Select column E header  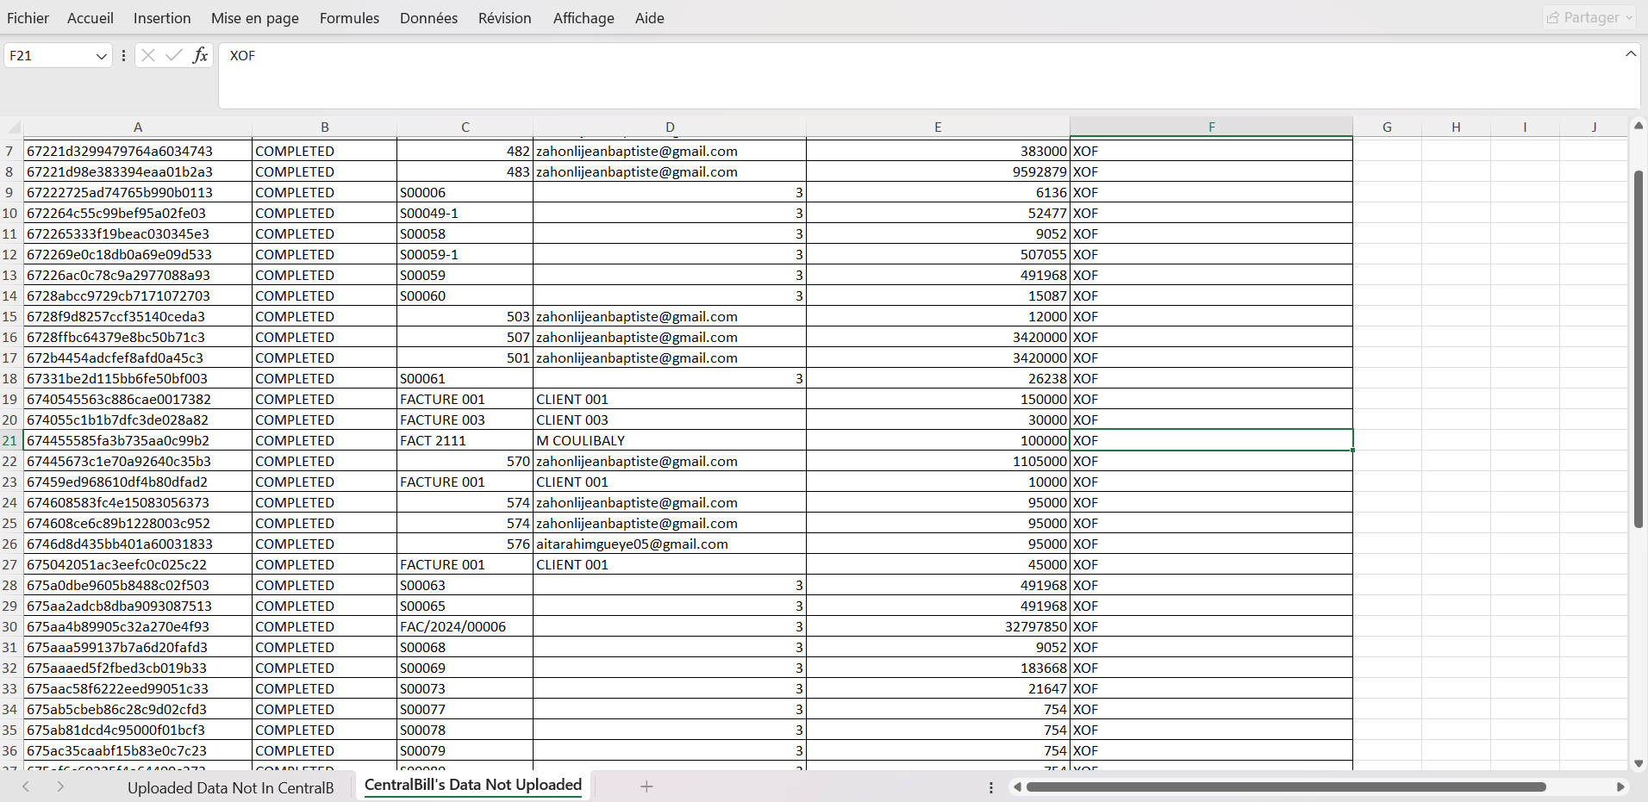[937, 127]
